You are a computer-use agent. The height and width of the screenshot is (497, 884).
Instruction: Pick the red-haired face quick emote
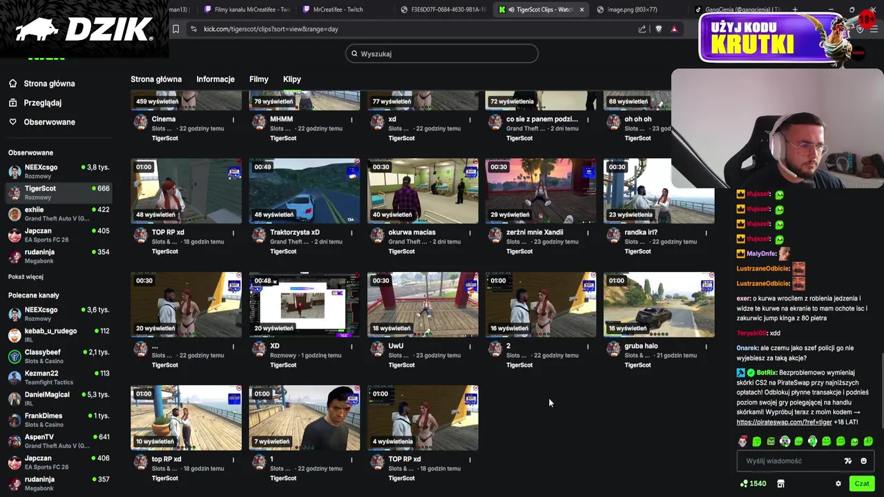[x=743, y=441]
